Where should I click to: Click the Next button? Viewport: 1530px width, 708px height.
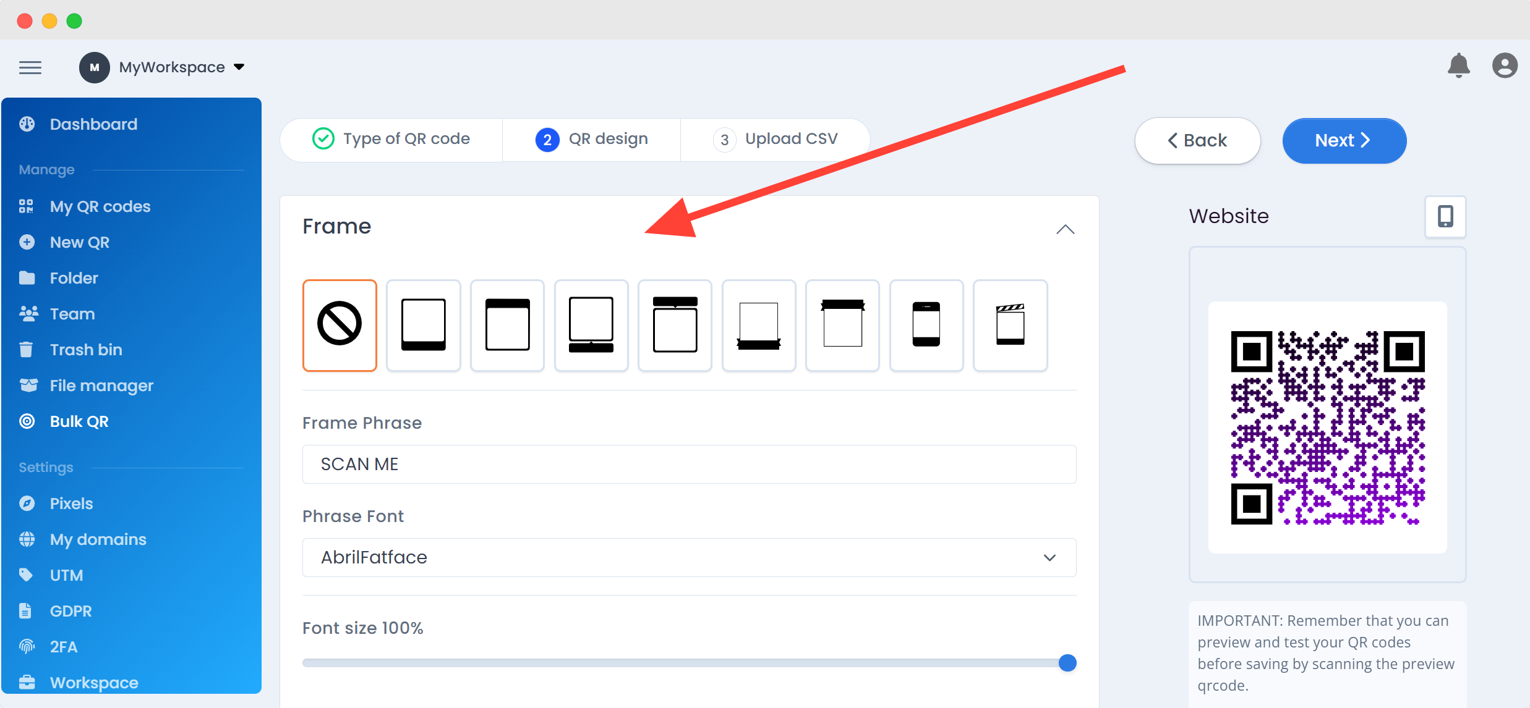(1344, 140)
